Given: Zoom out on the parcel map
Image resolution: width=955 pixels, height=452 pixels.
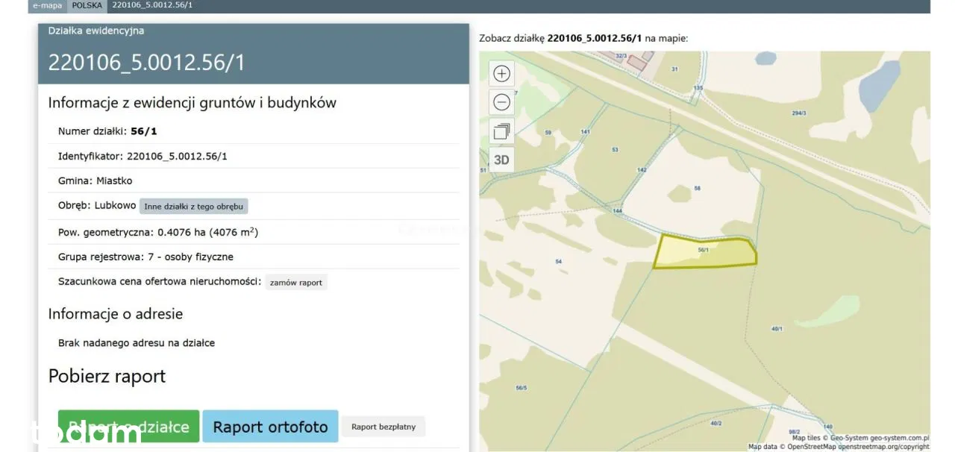Looking at the screenshot, I should pos(501,102).
